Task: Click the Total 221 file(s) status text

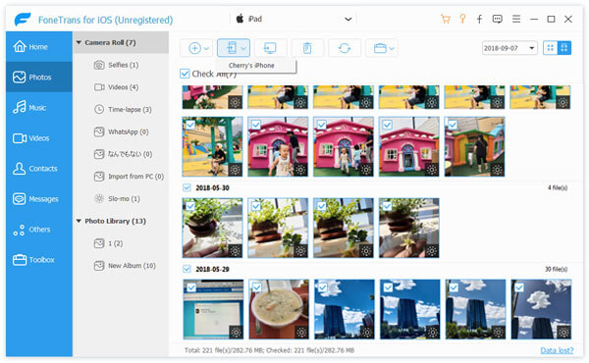Action: tap(269, 350)
